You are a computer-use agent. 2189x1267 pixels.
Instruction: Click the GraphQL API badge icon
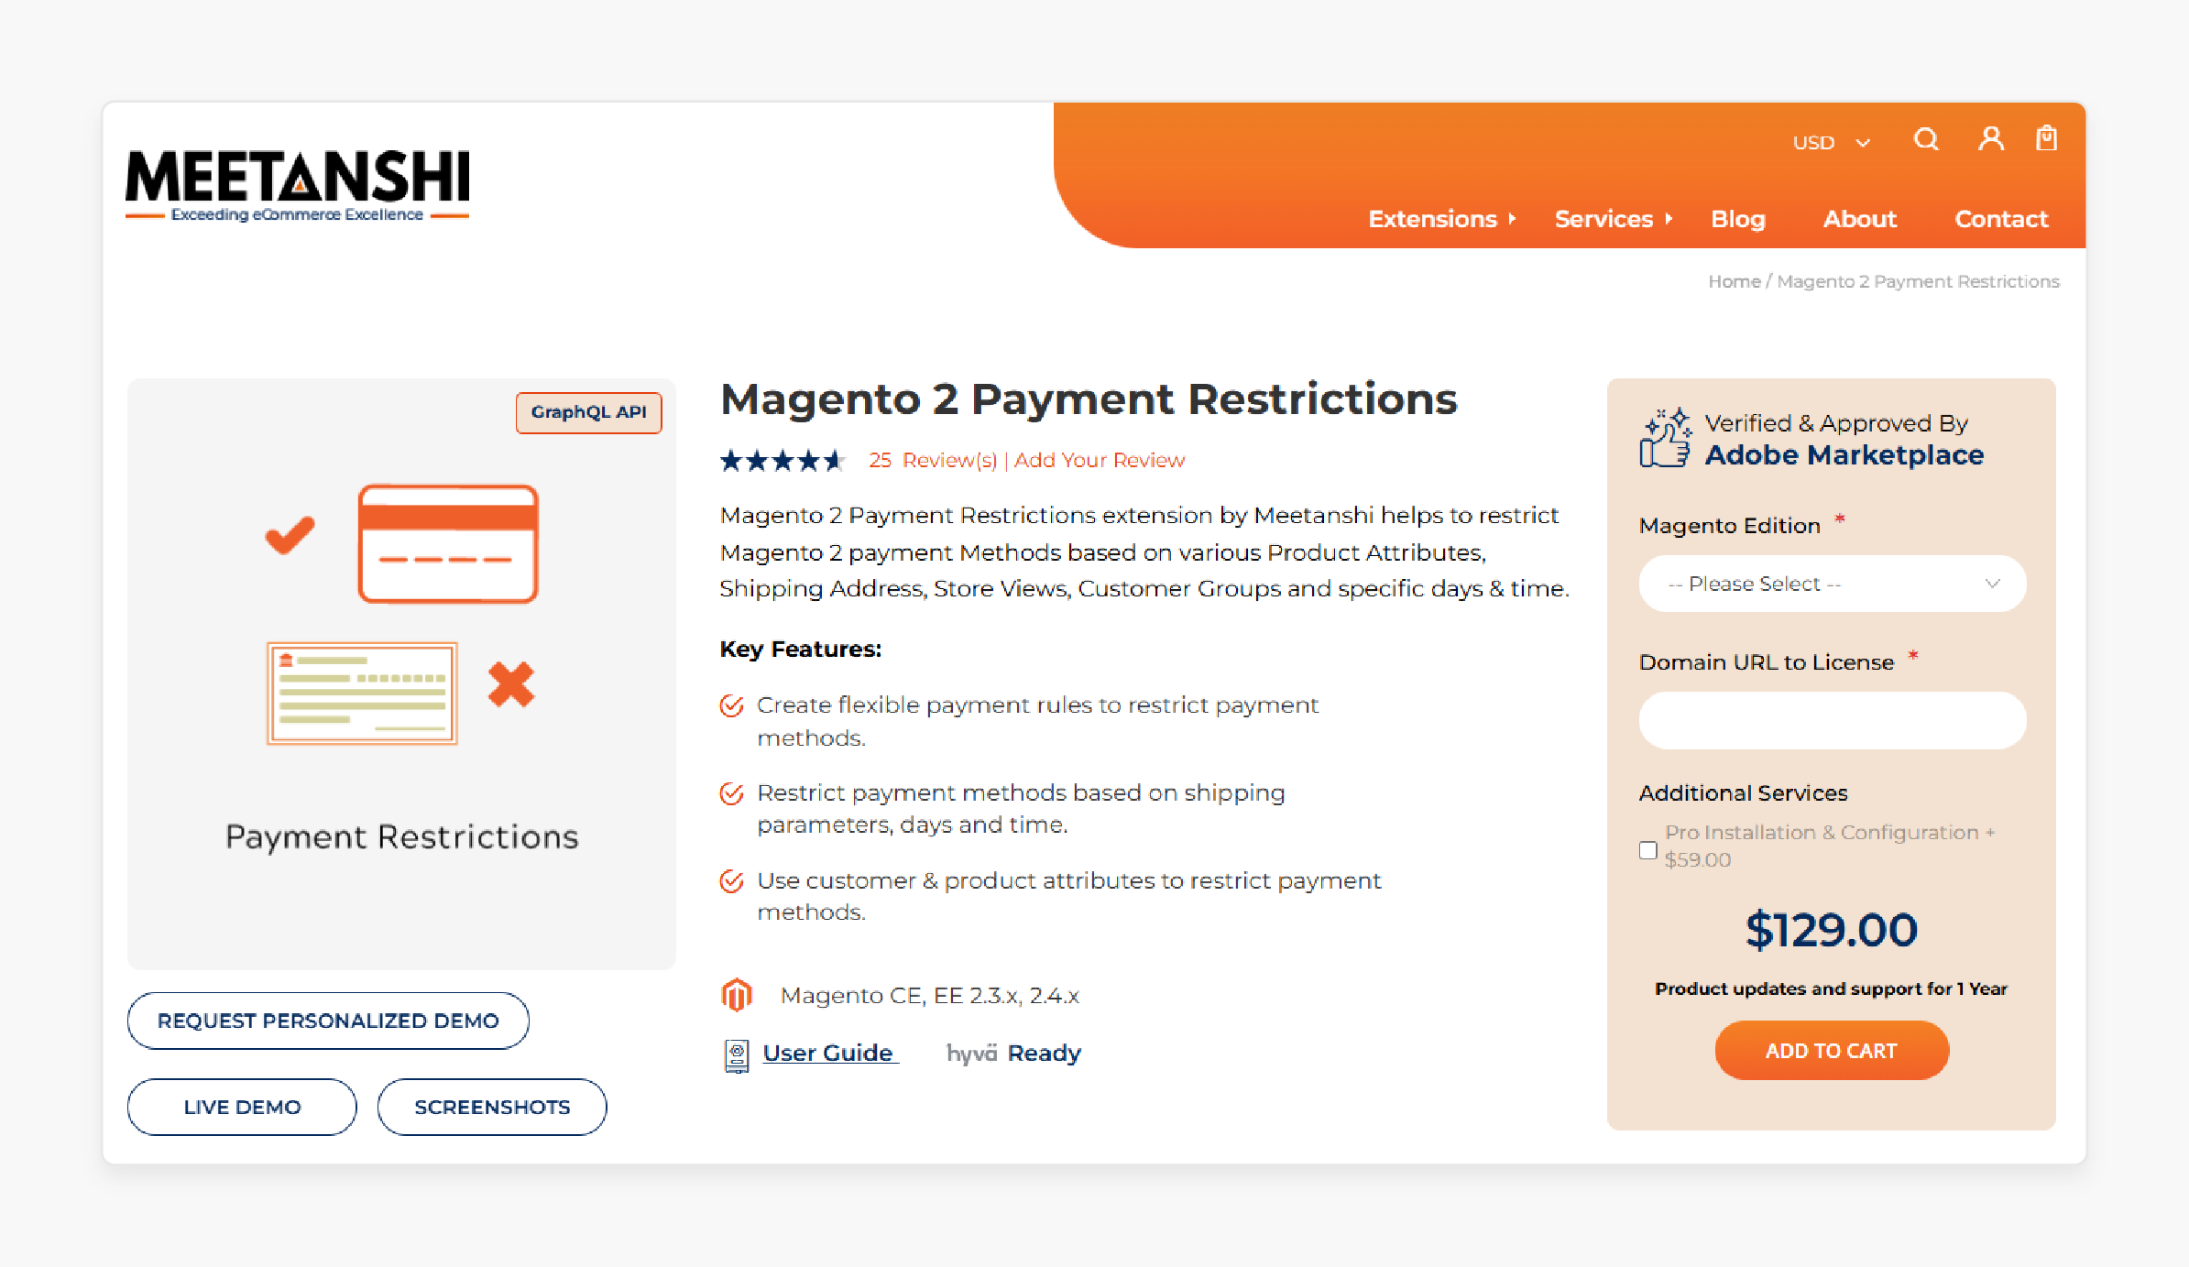tap(588, 413)
